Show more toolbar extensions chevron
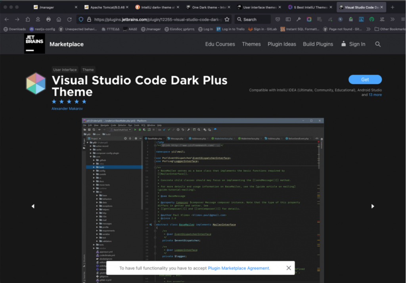The height and width of the screenshot is (283, 406). coord(393,19)
